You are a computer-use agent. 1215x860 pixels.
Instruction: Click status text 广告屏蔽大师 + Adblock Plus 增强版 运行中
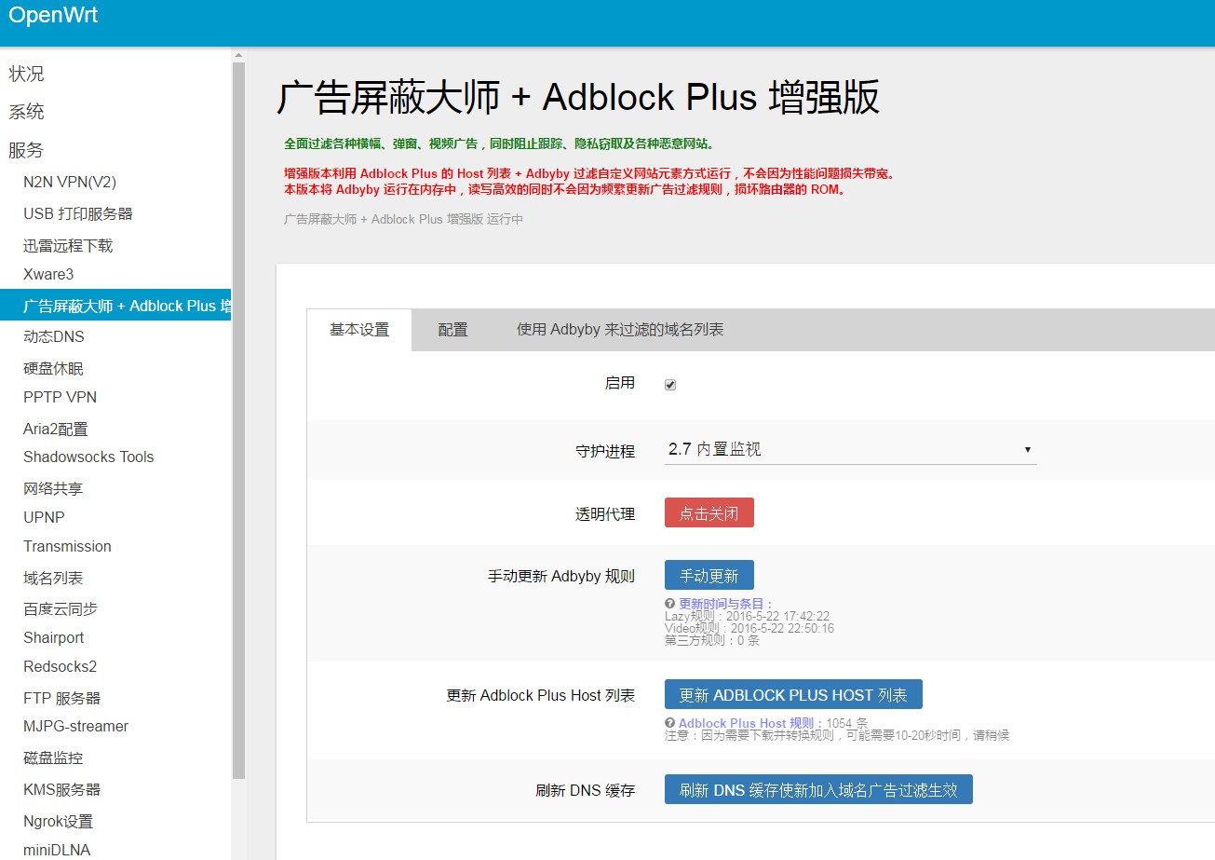pyautogui.click(x=403, y=219)
